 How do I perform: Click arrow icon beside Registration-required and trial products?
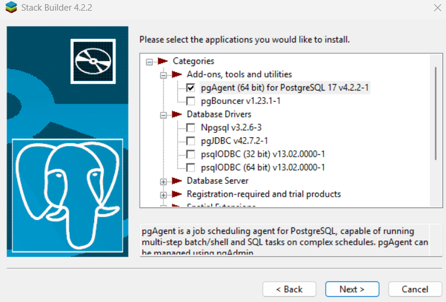coord(177,194)
